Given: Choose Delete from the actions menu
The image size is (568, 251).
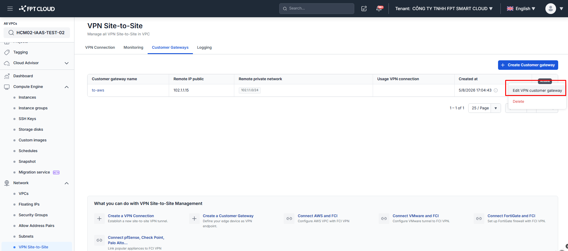Looking at the screenshot, I should click(x=518, y=102).
